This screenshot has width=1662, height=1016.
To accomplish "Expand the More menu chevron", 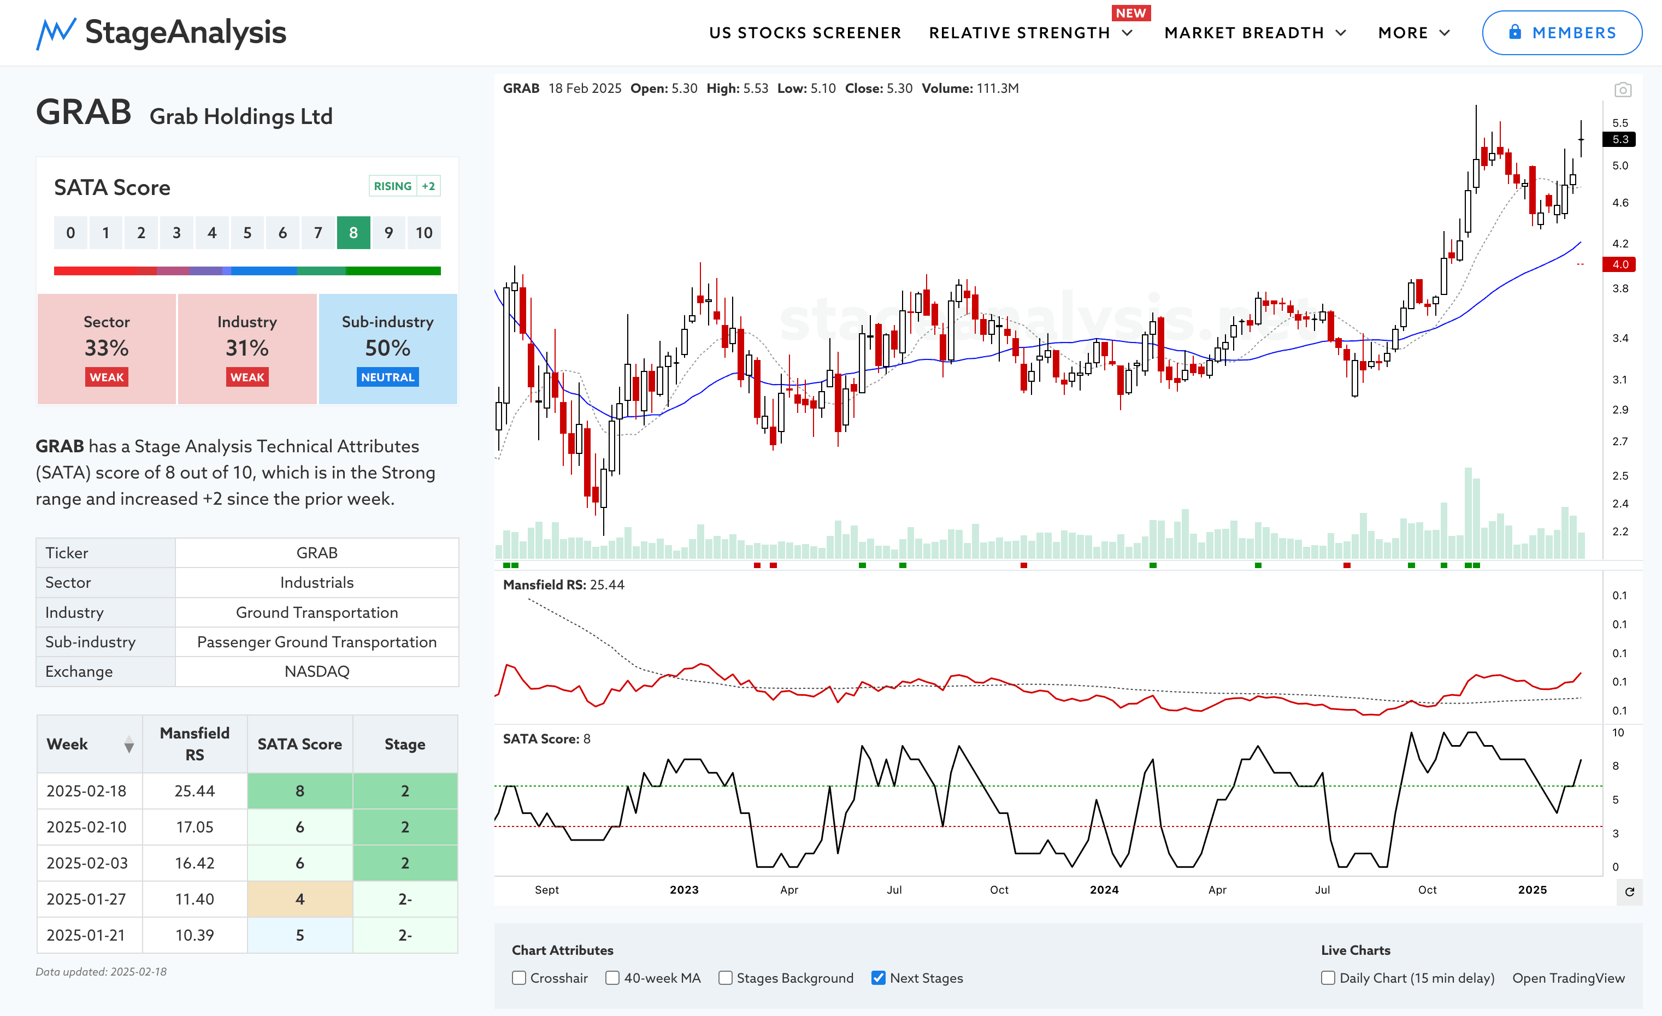I will pos(1444,33).
